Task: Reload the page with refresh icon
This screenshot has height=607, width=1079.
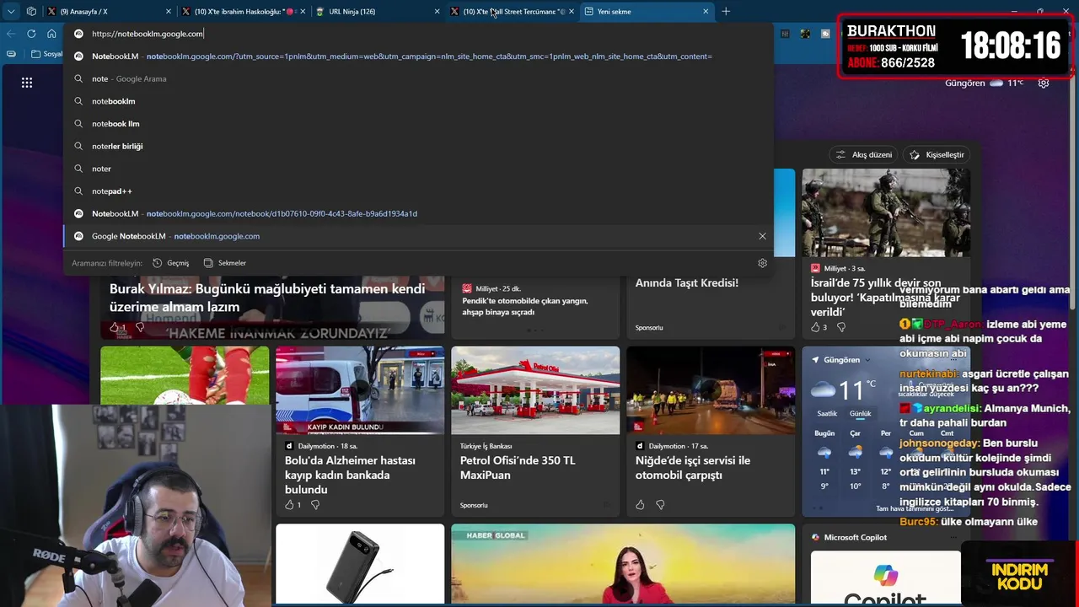Action: click(x=31, y=34)
